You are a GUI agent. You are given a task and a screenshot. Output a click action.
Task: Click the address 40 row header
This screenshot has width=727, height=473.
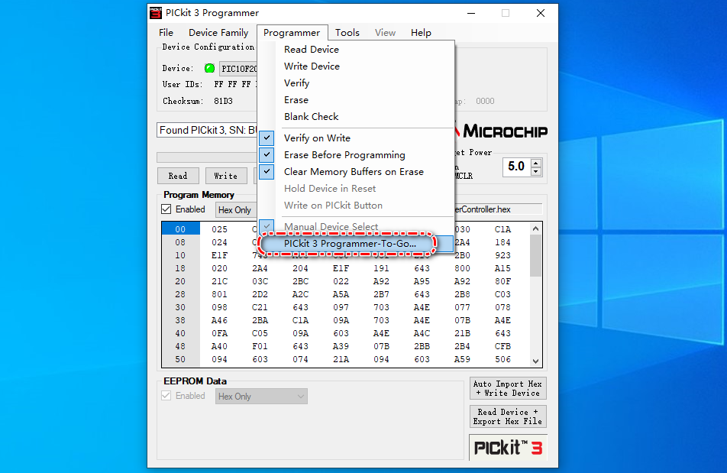[180, 333]
